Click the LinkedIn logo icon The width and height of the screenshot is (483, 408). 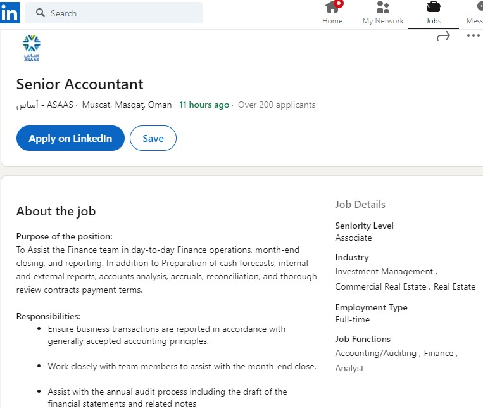click(10, 13)
